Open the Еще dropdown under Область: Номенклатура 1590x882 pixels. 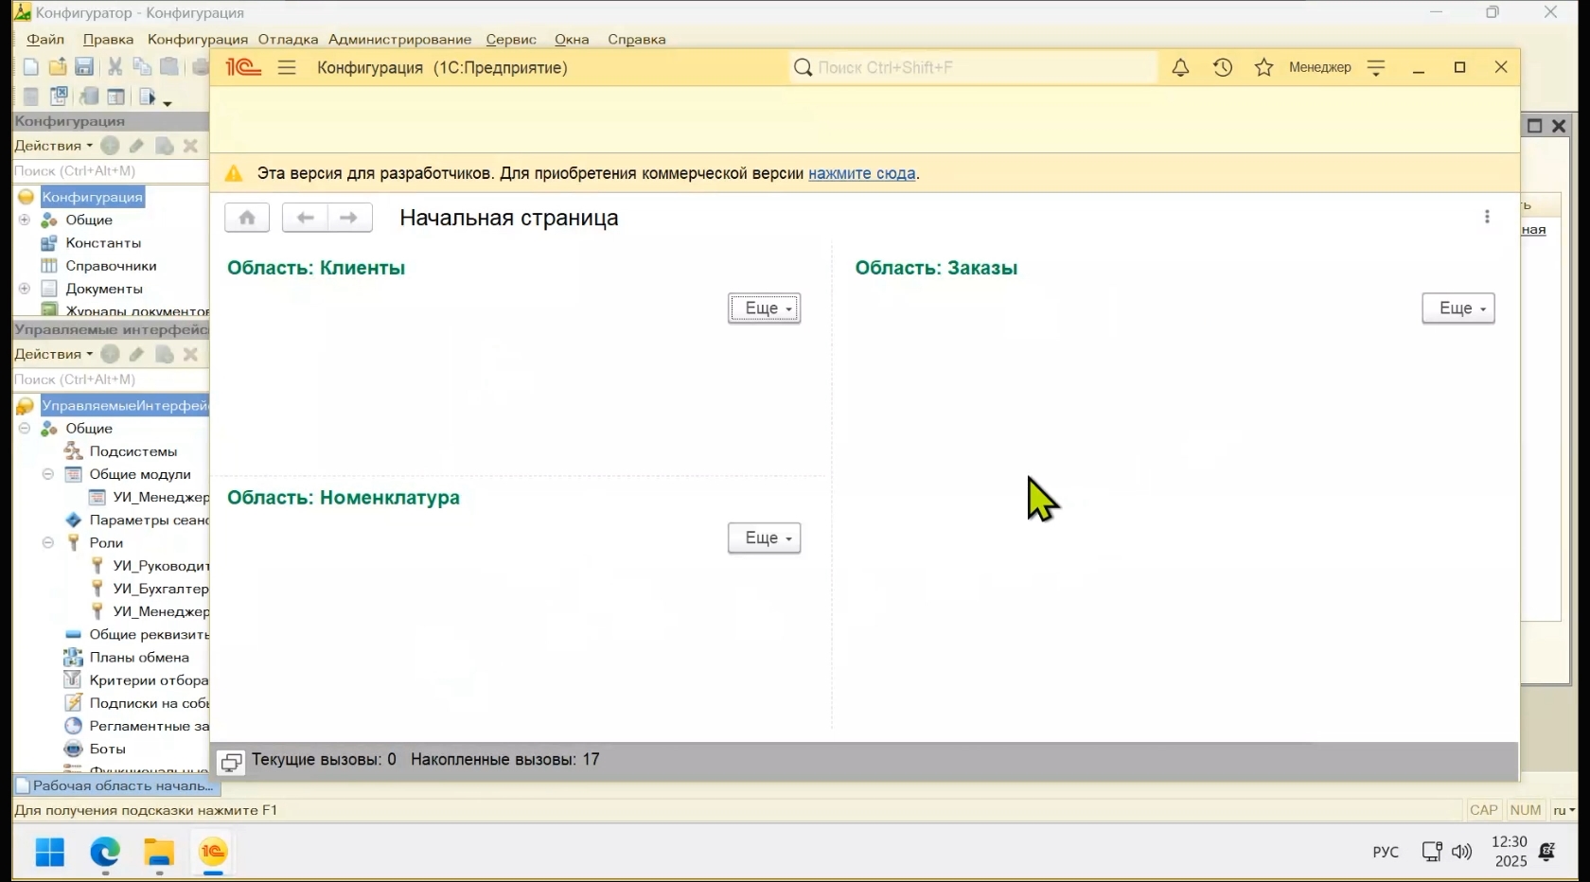(x=765, y=538)
